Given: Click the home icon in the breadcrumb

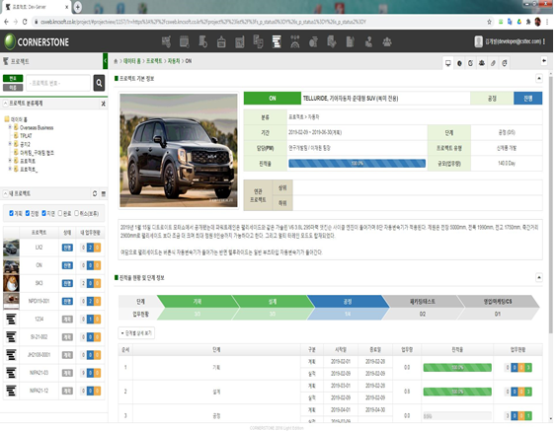Looking at the screenshot, I should point(116,61).
